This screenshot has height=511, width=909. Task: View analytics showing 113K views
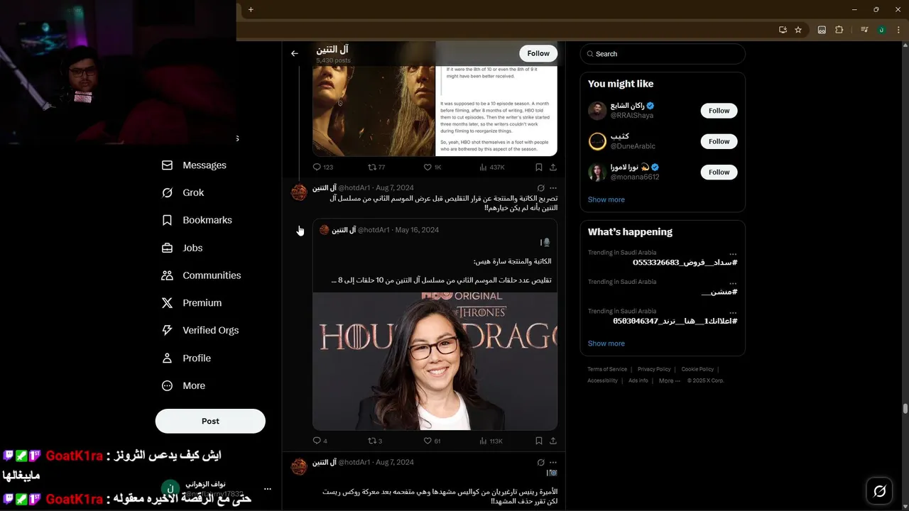point(491,441)
